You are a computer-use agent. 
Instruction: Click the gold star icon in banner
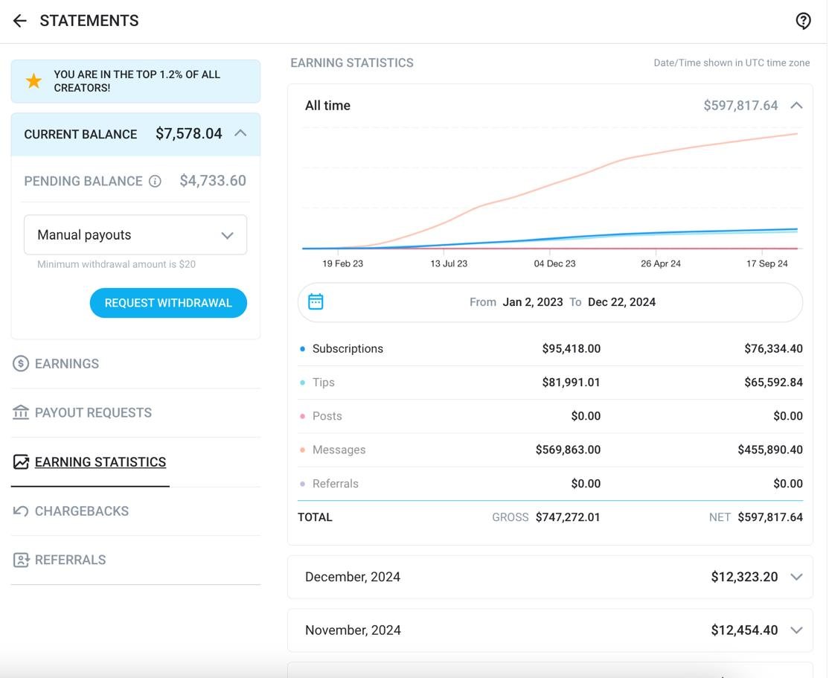point(33,81)
